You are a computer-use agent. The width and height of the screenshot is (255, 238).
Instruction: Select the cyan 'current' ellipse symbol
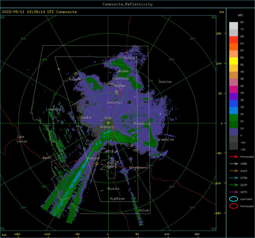coord(233,199)
